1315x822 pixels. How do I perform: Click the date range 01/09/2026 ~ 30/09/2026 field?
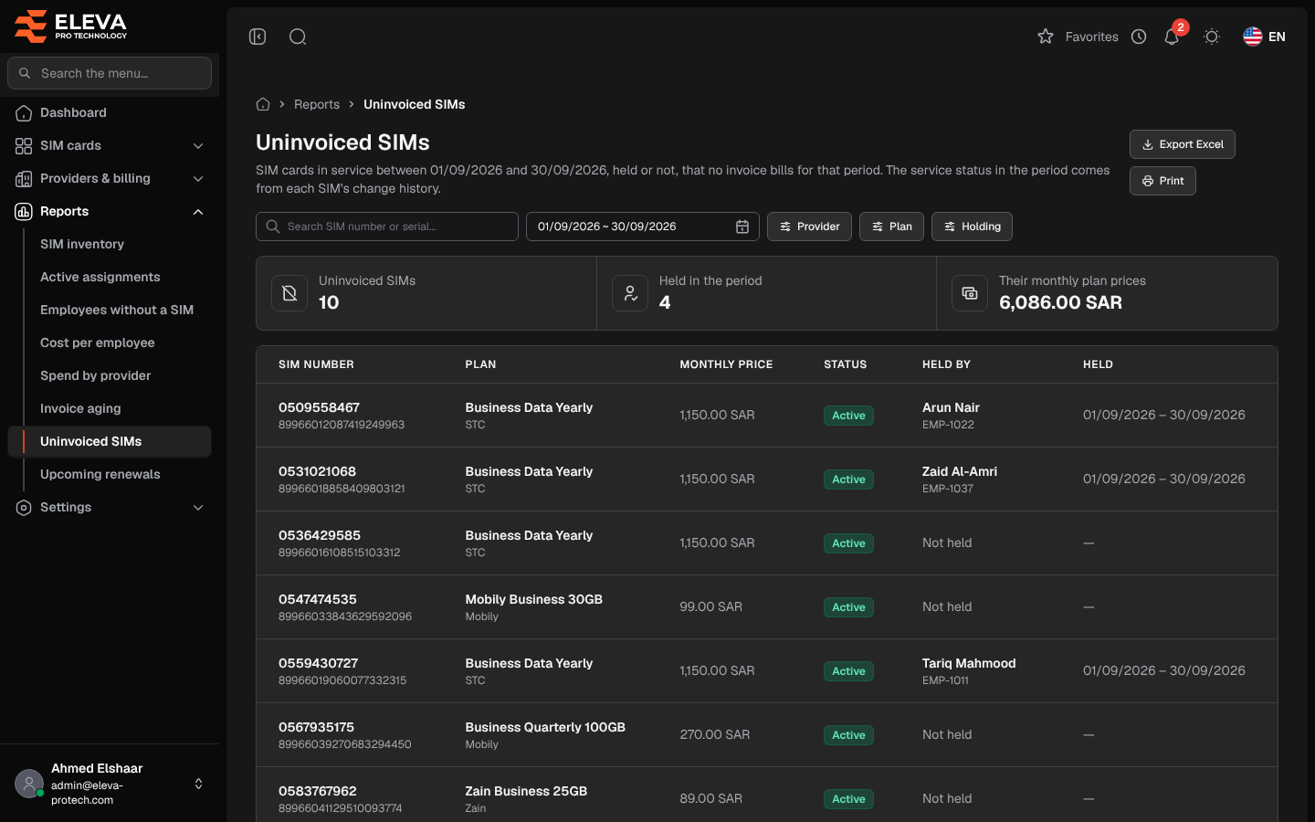click(x=643, y=227)
